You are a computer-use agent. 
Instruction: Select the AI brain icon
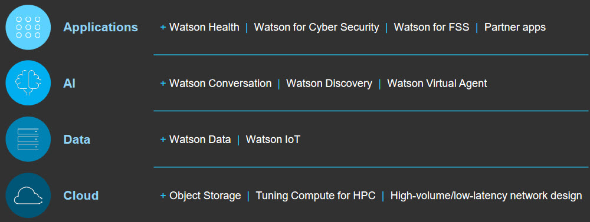28,83
